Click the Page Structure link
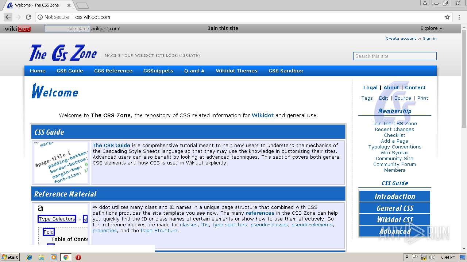 (x=159, y=230)
